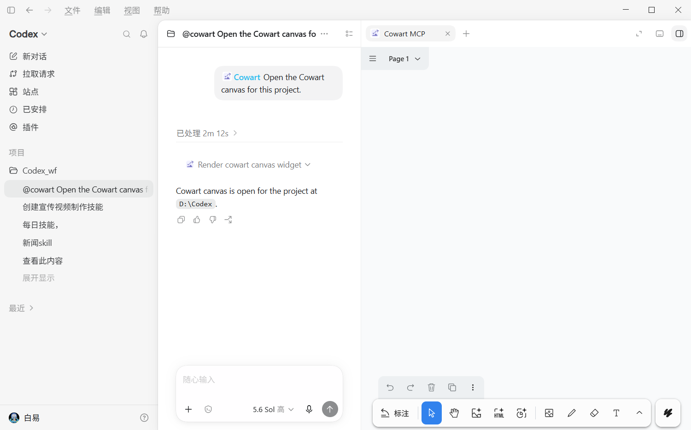Click the 标注 annotate button

point(395,413)
